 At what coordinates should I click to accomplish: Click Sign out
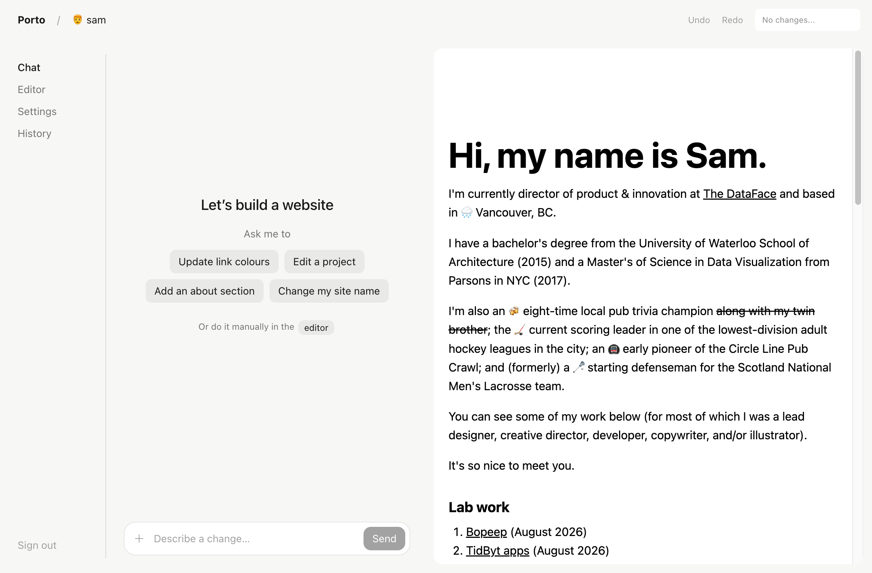pos(37,545)
